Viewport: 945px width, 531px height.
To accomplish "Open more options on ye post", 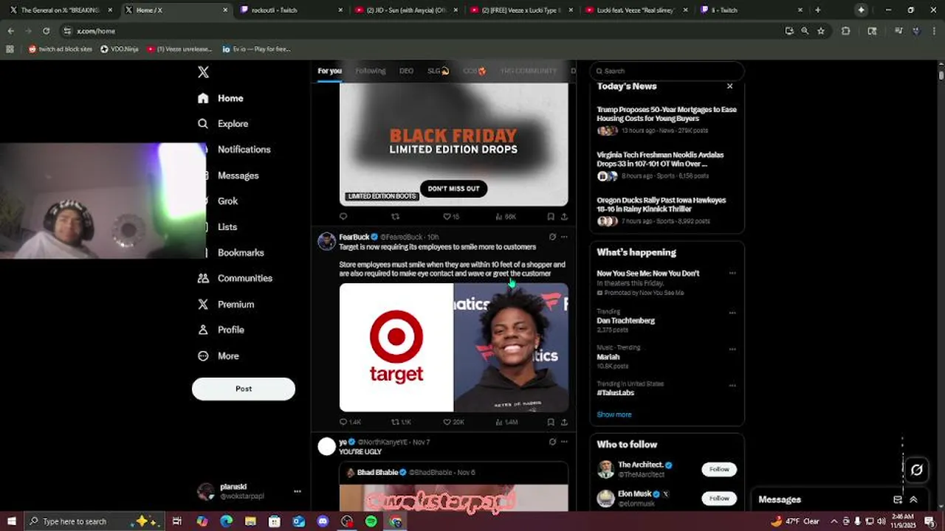I will [x=564, y=442].
